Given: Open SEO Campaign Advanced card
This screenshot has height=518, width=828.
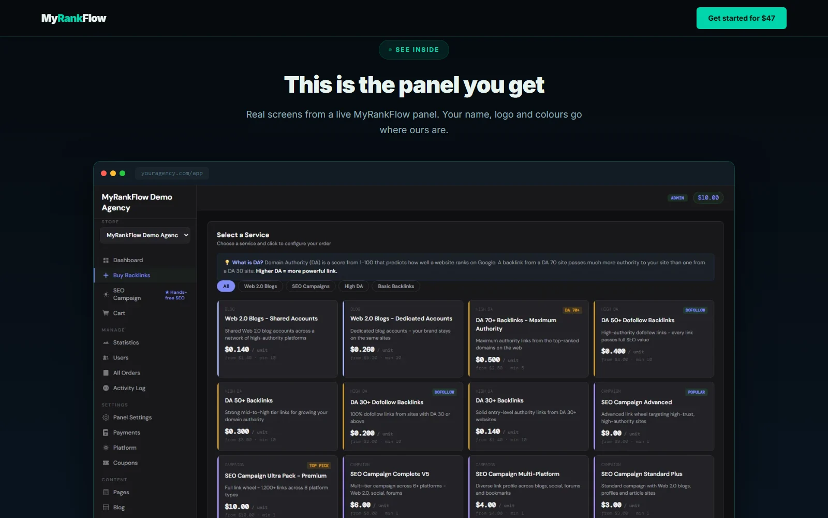Looking at the screenshot, I should tap(654, 416).
